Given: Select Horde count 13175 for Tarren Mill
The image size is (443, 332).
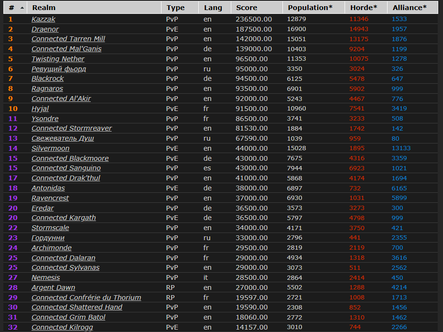Looking at the screenshot, I should coord(359,39).
